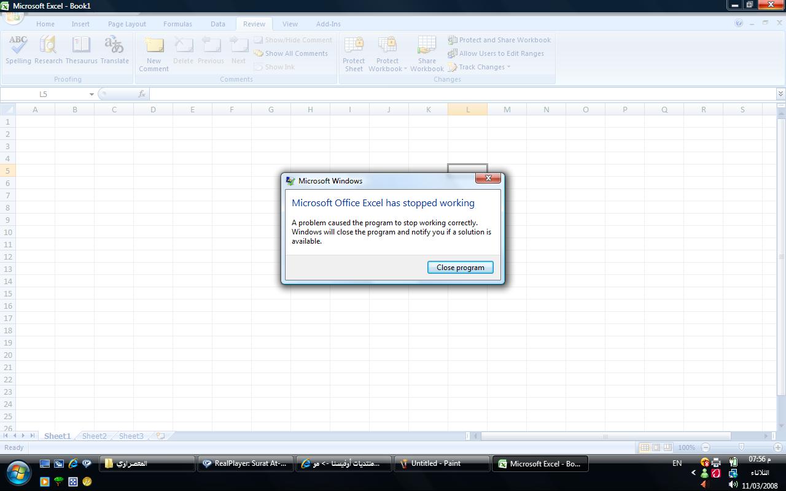This screenshot has height=491, width=786.
Task: Switch to Page Break Preview in status bar
Action: coord(667,447)
